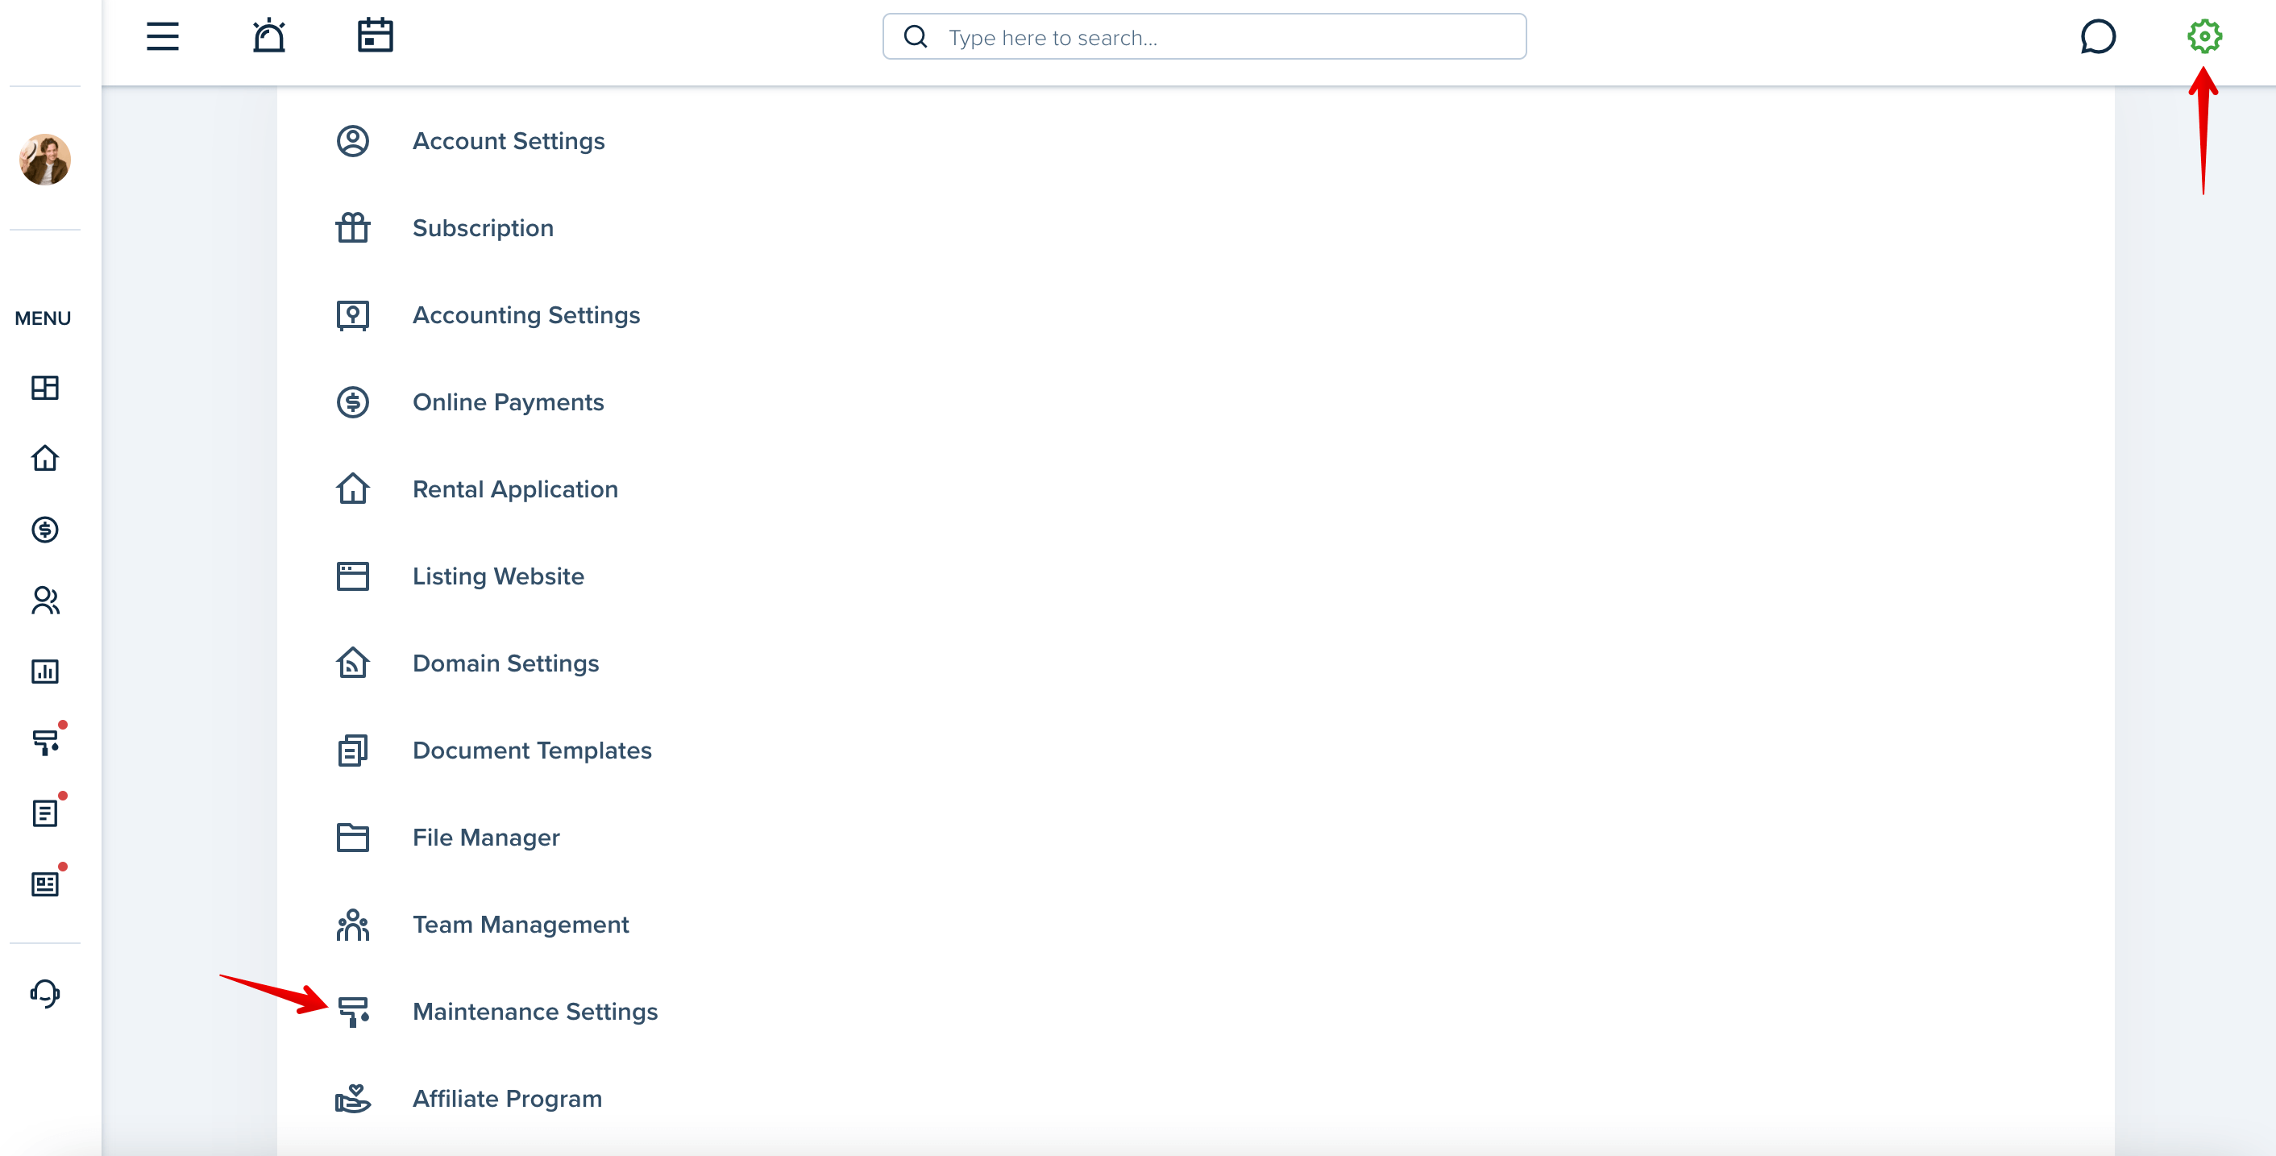Screen dimensions: 2276x1156
Task: Open Account Settings
Action: (x=508, y=141)
